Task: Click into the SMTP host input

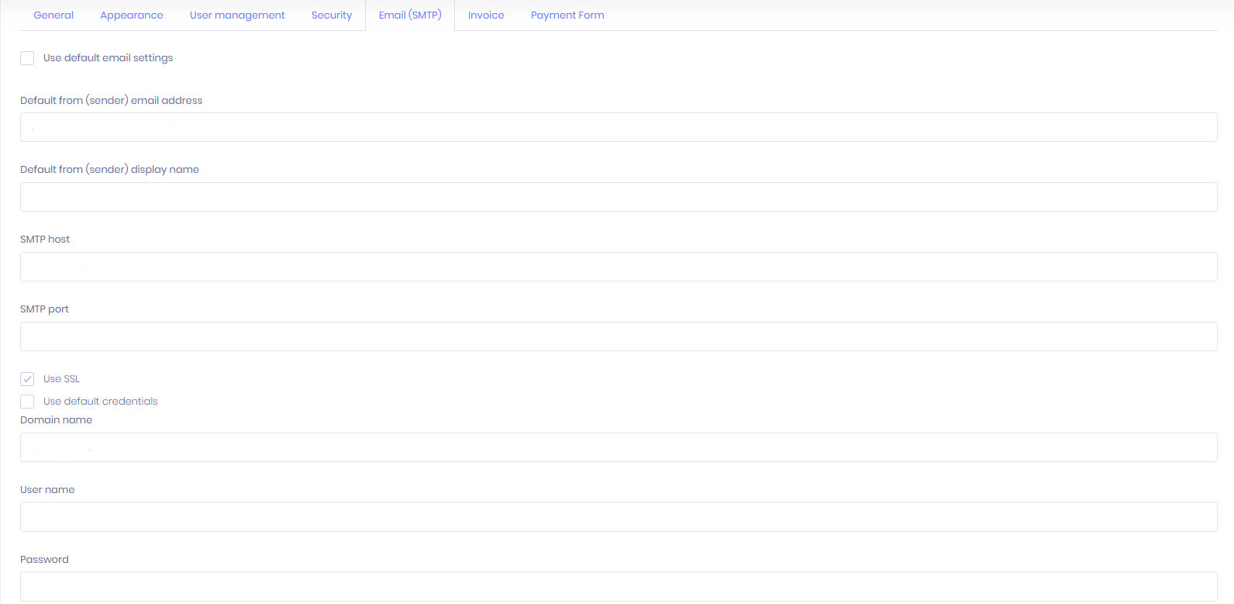Action: coord(619,267)
